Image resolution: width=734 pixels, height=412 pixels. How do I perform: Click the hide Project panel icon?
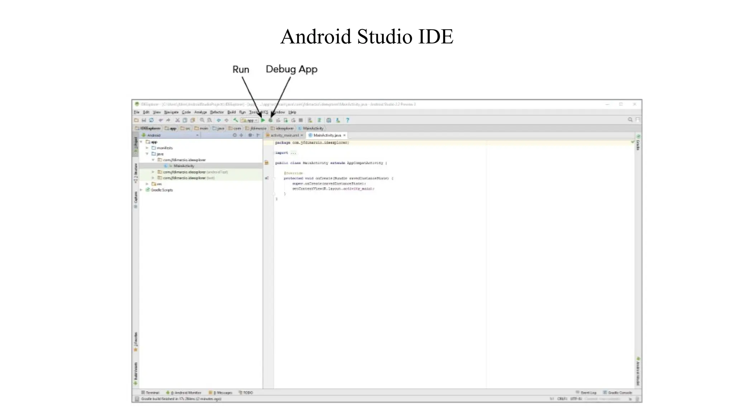[x=258, y=135]
